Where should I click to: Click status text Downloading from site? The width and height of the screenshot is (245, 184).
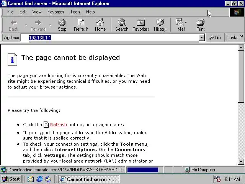pos(67,170)
